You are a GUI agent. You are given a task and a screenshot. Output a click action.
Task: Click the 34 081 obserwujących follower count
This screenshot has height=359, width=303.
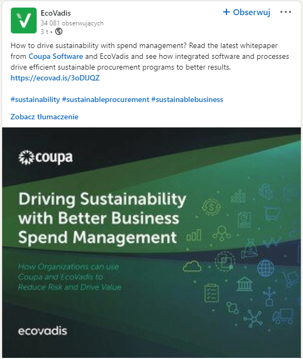(x=72, y=23)
